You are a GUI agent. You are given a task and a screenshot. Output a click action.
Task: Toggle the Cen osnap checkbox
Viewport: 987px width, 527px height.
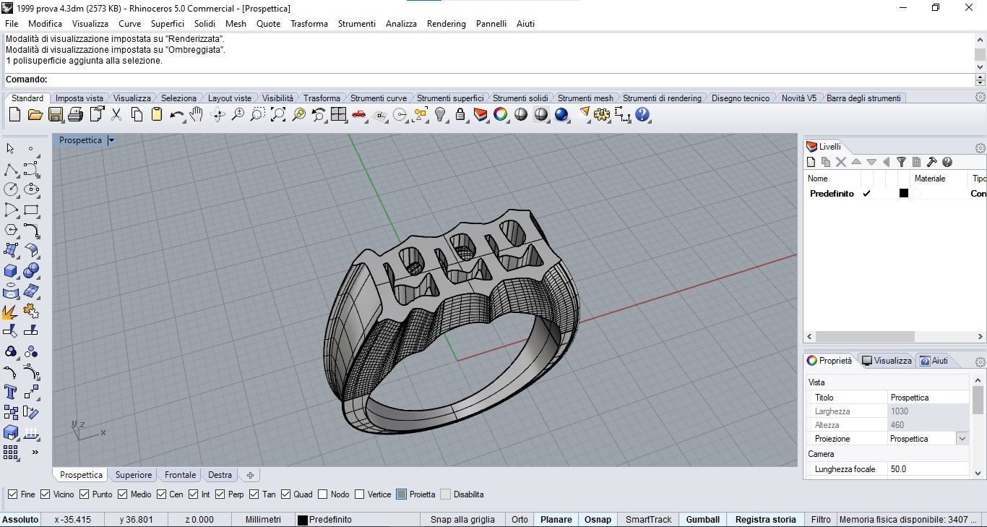click(161, 494)
